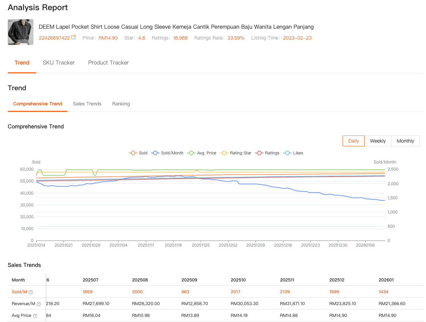Hide the Avg. Price legend series
This screenshot has width=426, height=322.
(x=202, y=153)
